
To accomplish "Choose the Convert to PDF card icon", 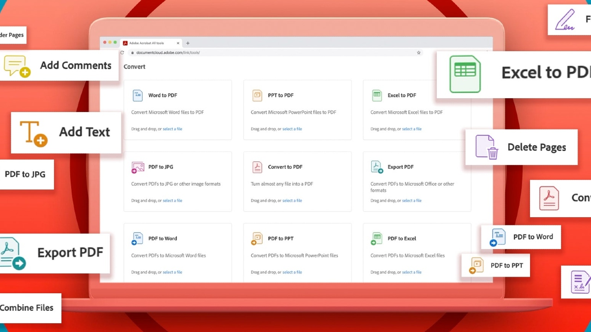I will [257, 167].
